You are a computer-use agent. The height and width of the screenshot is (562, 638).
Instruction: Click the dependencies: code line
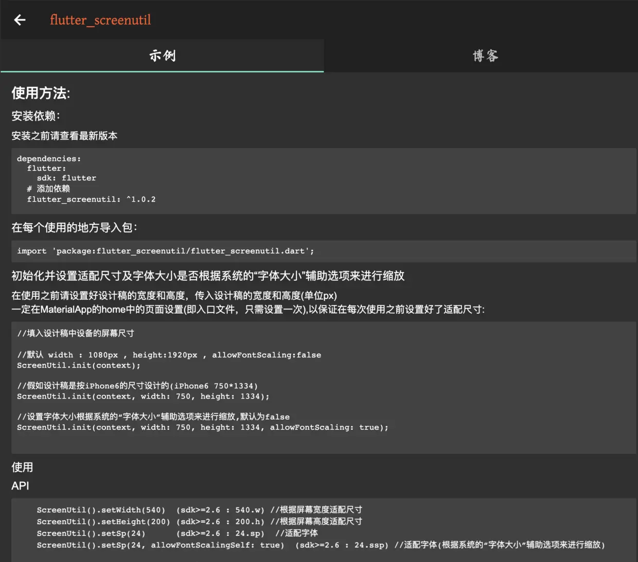tap(49, 158)
